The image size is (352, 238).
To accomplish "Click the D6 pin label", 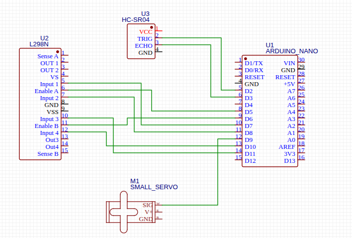I will [x=249, y=119].
